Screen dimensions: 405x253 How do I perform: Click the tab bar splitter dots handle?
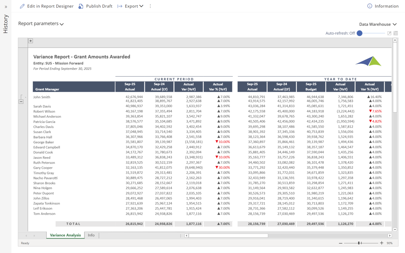(181, 236)
